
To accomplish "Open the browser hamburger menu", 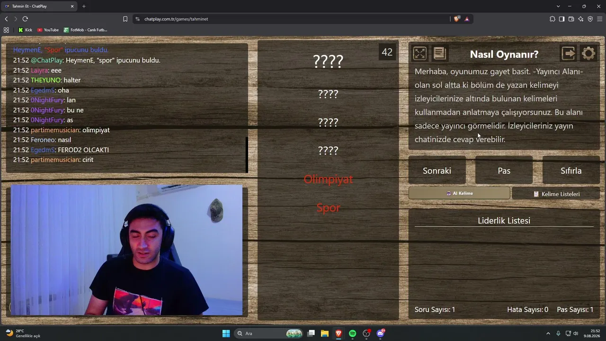I will click(599, 19).
